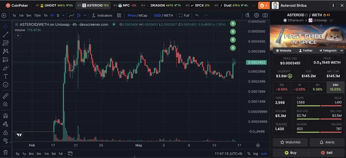Open the ASTEROID trending token tab
This screenshot has width=346, height=158.
tap(93, 5)
